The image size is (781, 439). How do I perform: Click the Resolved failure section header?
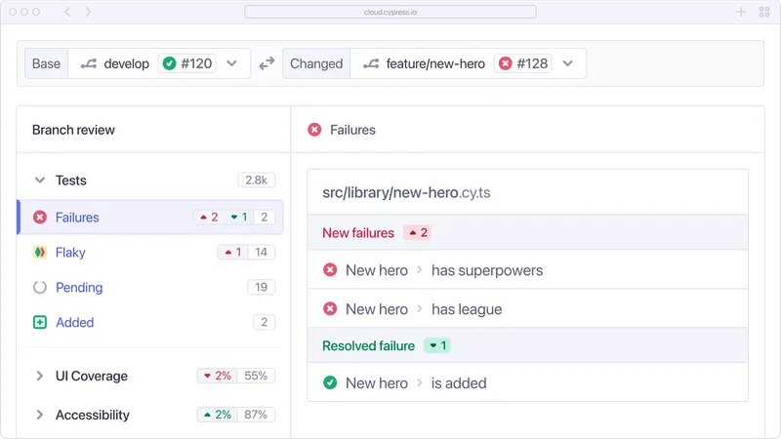pyautogui.click(x=527, y=345)
